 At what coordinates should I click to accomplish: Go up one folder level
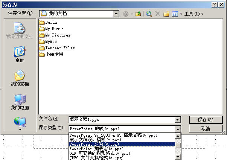138,14
